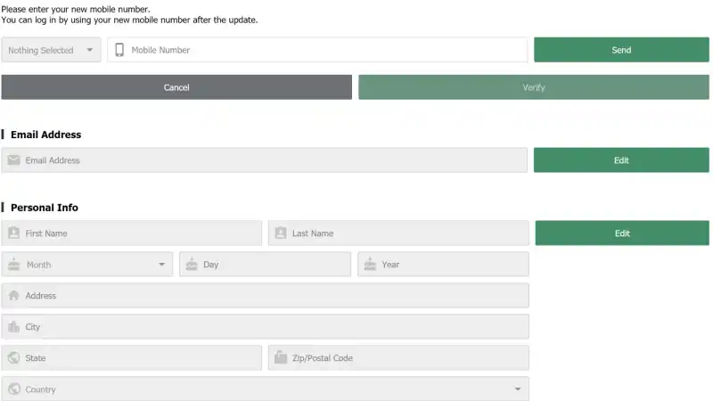Viewport: 713px width, 401px height.
Task: Open the Nothing Selected country code dropdown
Action: pos(52,50)
